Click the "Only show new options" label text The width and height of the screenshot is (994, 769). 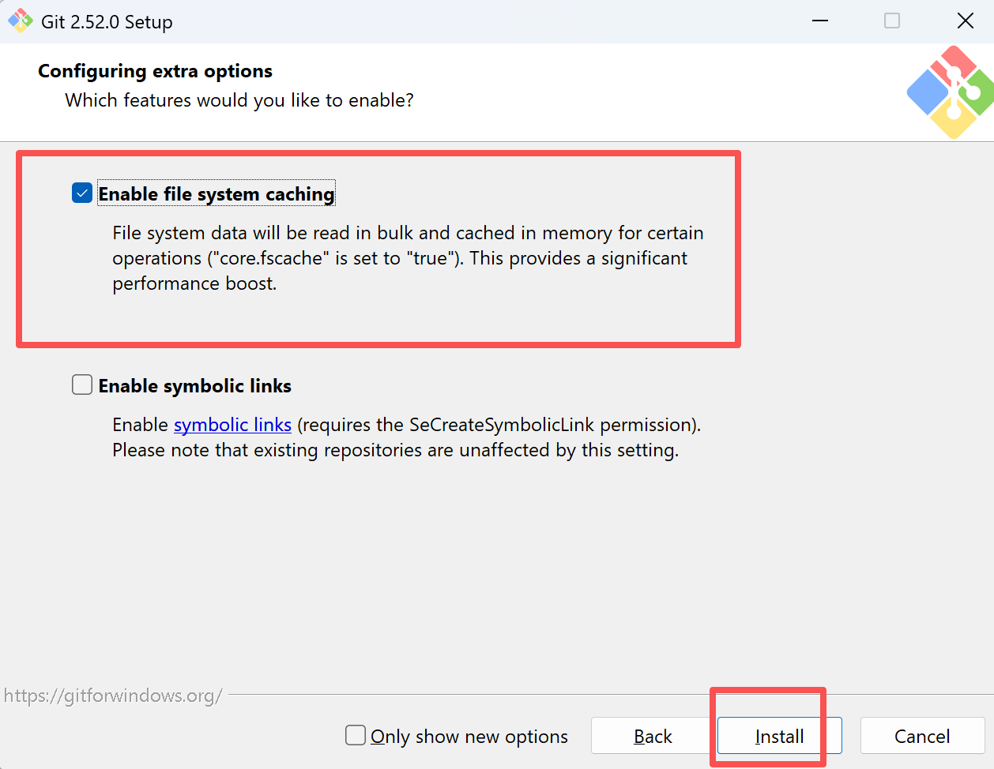469,737
